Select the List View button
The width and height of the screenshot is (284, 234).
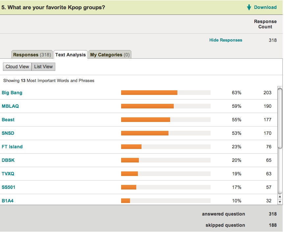pos(43,67)
